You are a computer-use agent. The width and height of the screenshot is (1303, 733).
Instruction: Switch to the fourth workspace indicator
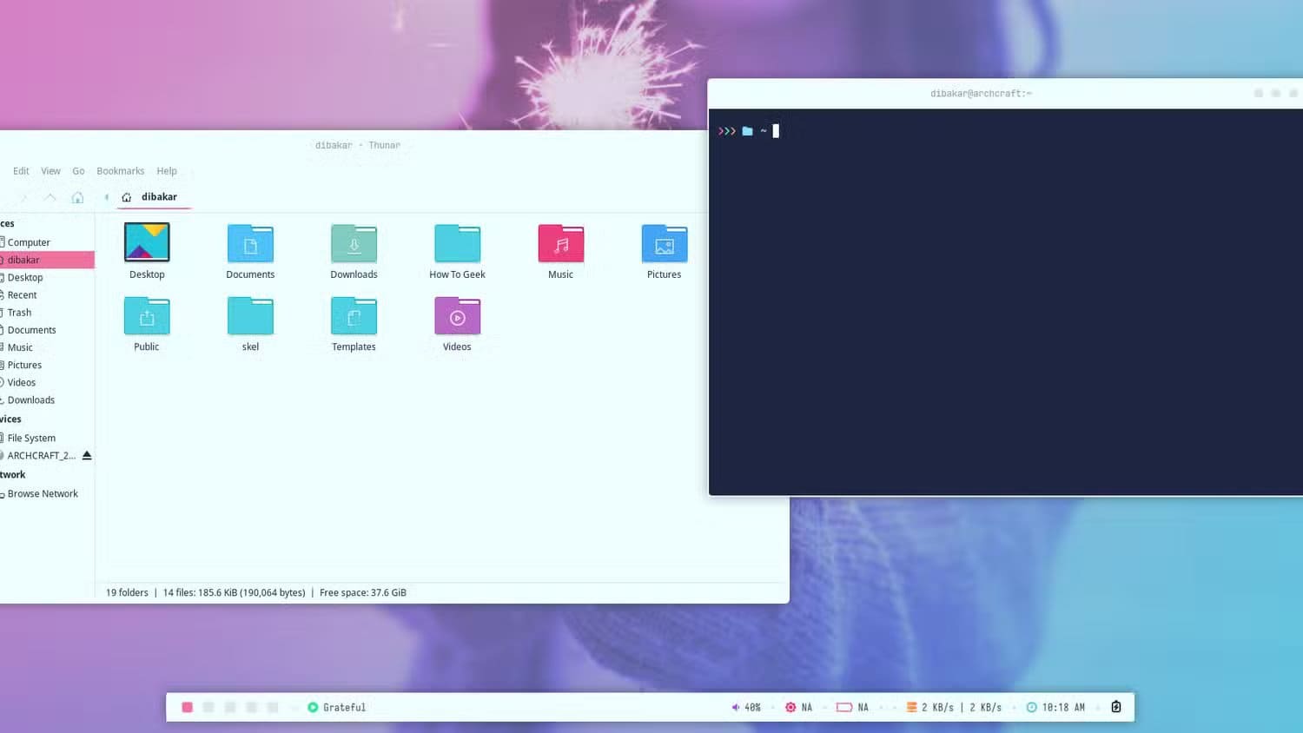251,707
